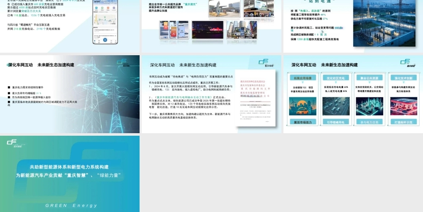Click the aerial parking lot picture under “优化社区充电”

336,106
